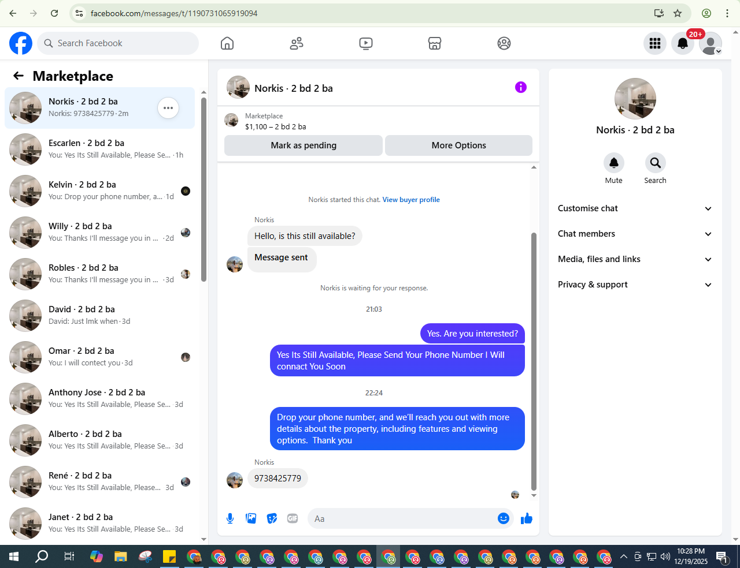Click the Facebook logo icon
The width and height of the screenshot is (740, 568).
pyautogui.click(x=21, y=43)
